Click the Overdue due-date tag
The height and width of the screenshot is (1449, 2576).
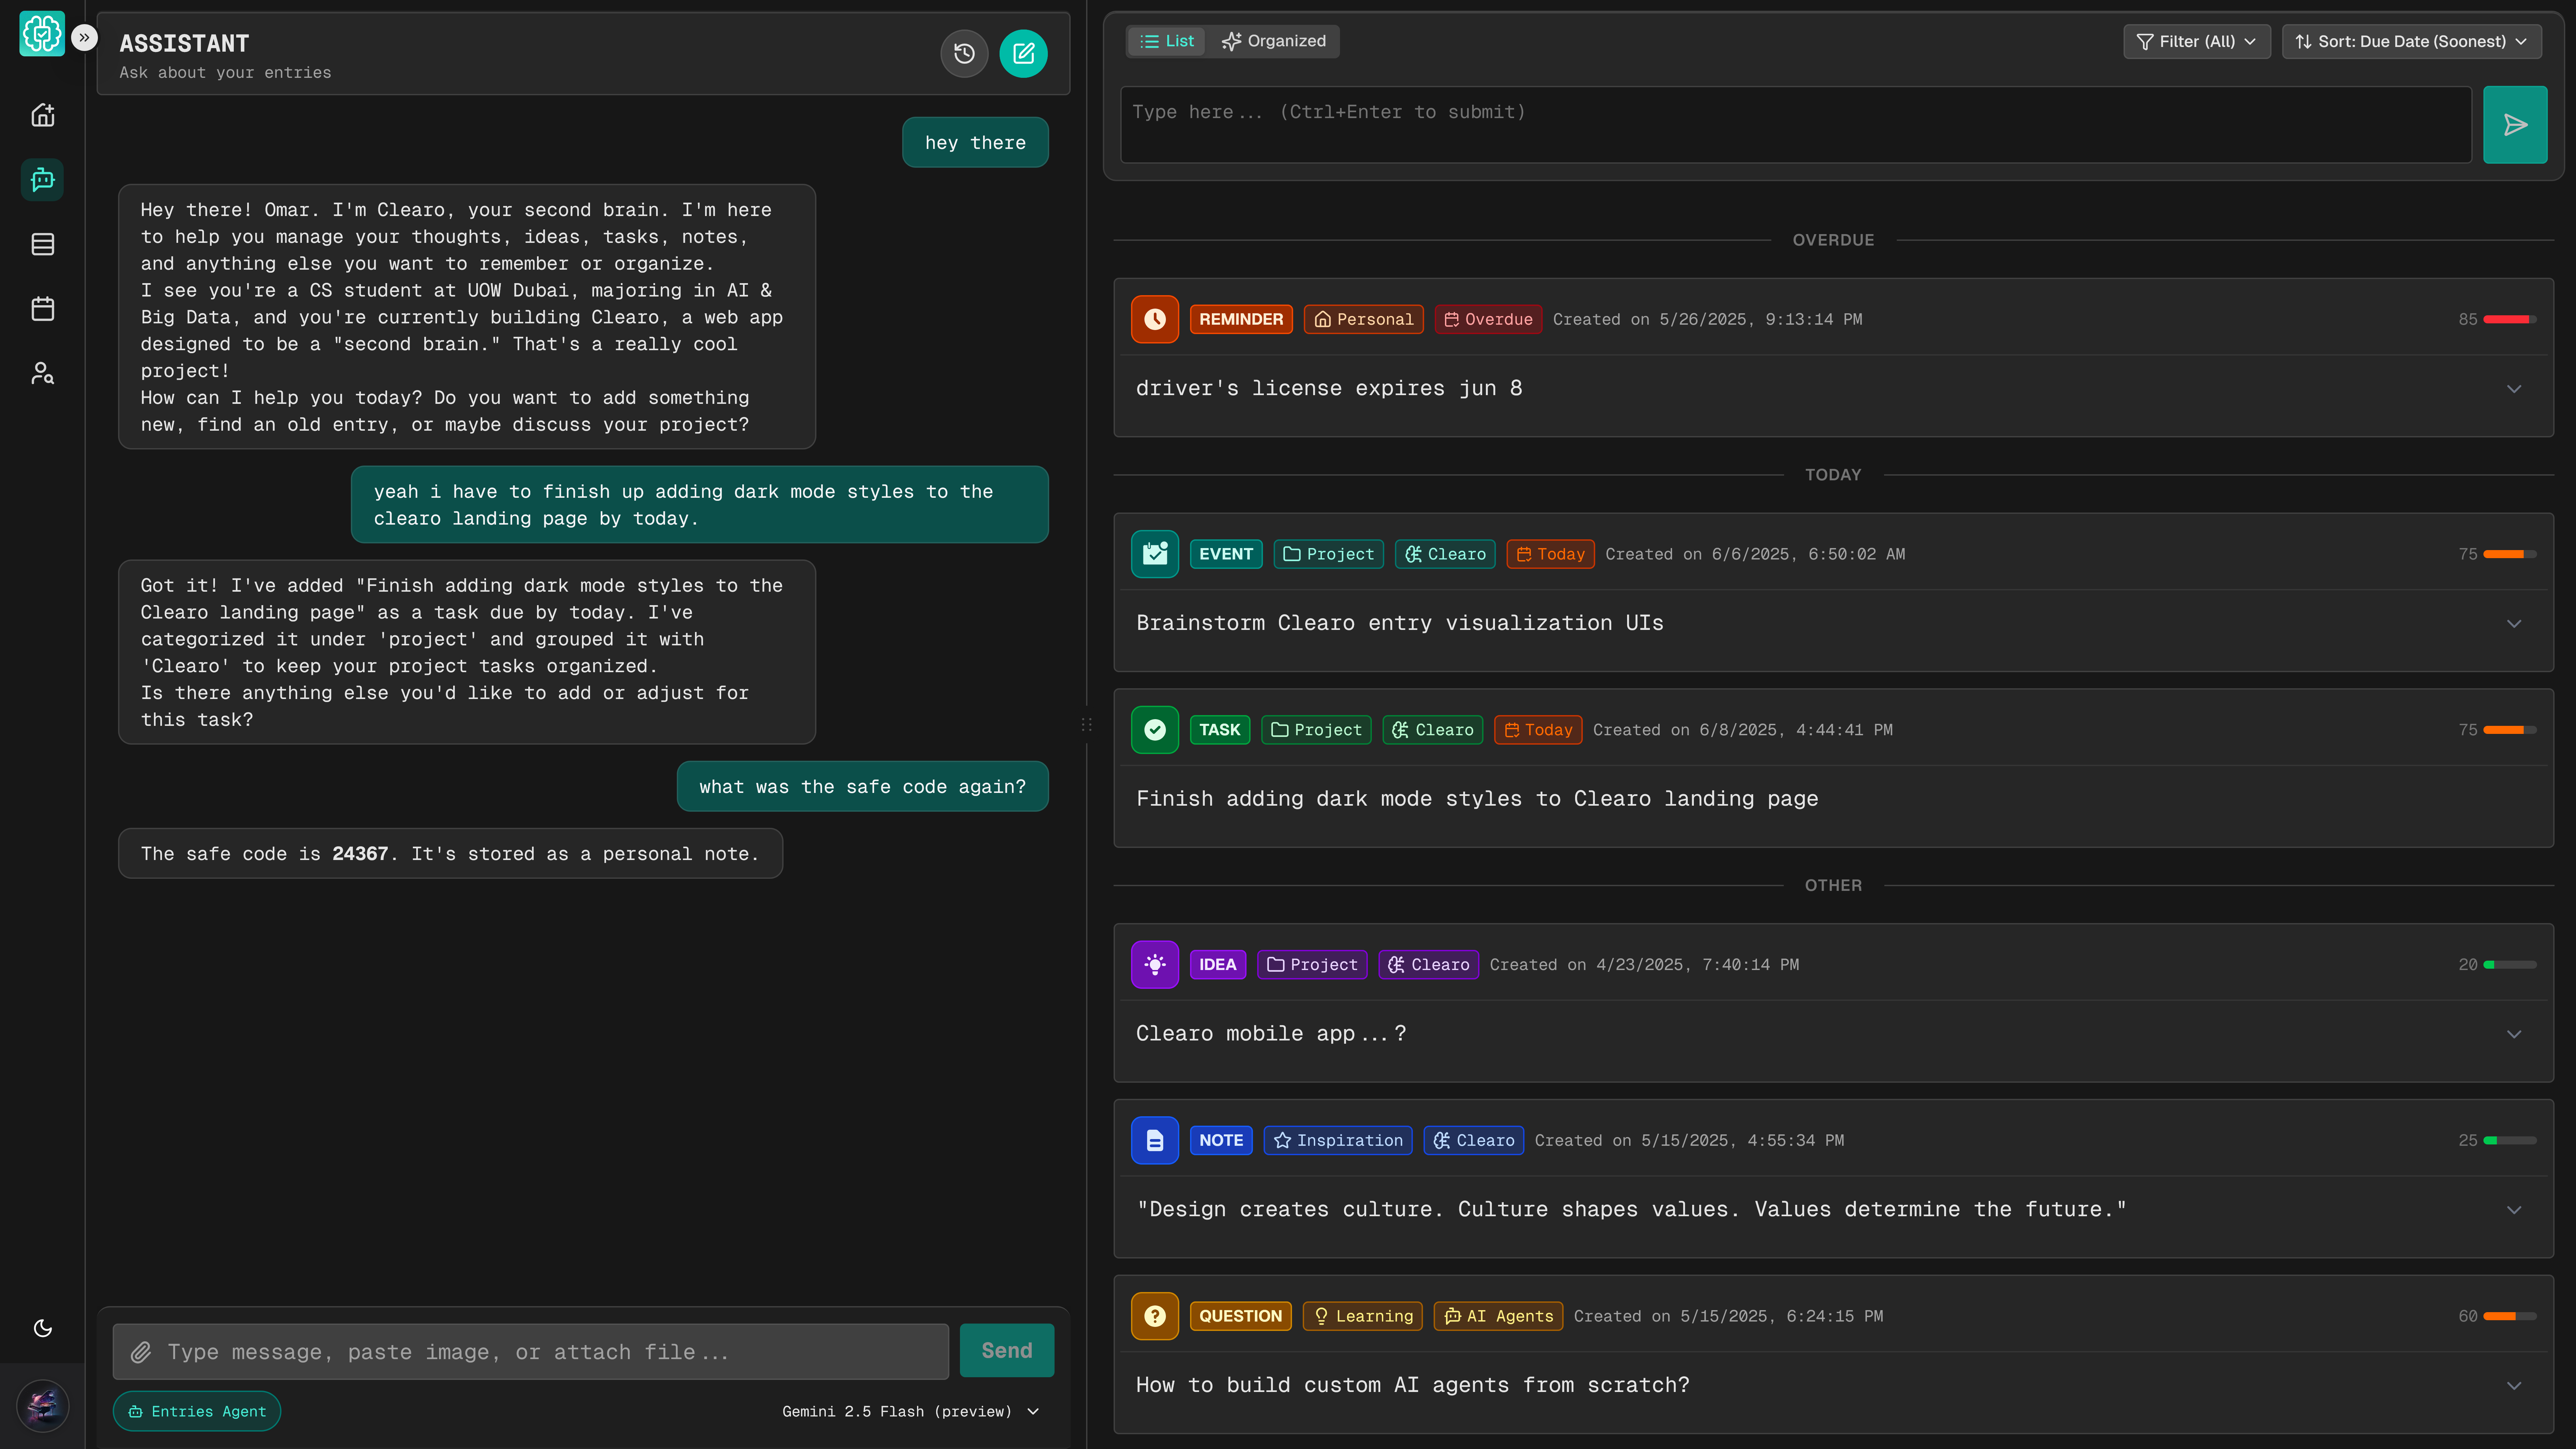[1488, 319]
